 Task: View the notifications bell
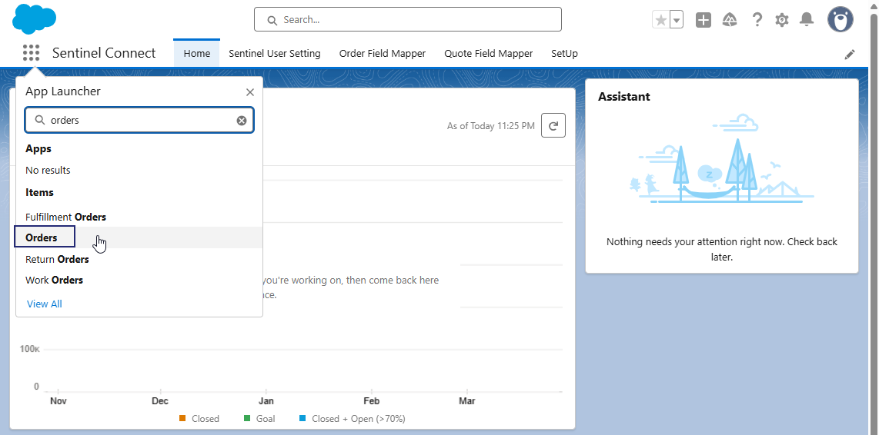click(x=807, y=20)
